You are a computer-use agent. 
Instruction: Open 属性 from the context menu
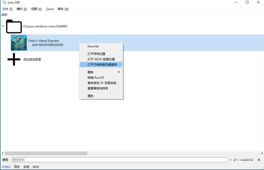click(x=101, y=96)
